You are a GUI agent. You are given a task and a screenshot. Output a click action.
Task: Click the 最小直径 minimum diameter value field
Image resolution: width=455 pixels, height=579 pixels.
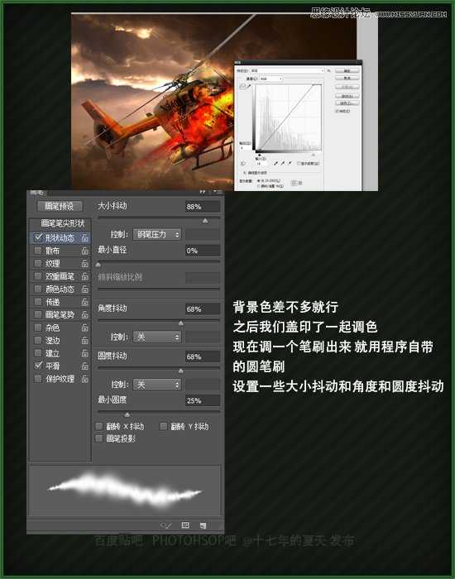click(x=203, y=251)
